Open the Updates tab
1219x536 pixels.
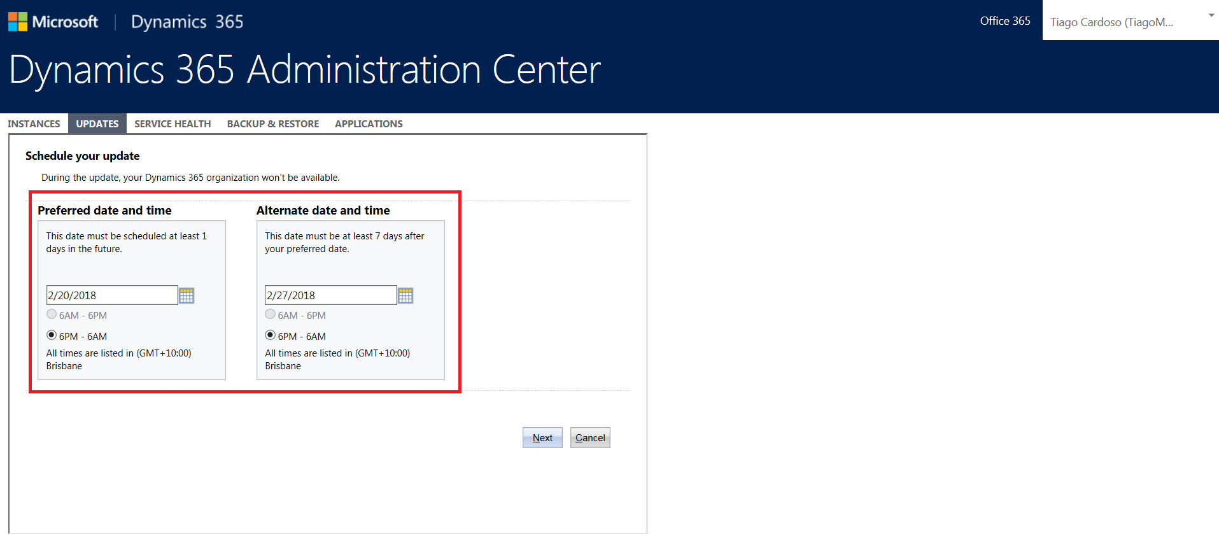click(97, 123)
